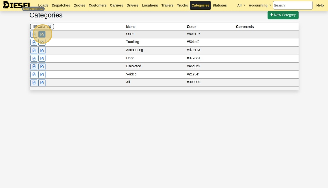
Task: Select color value #6091e7
Action: [x=194, y=34]
